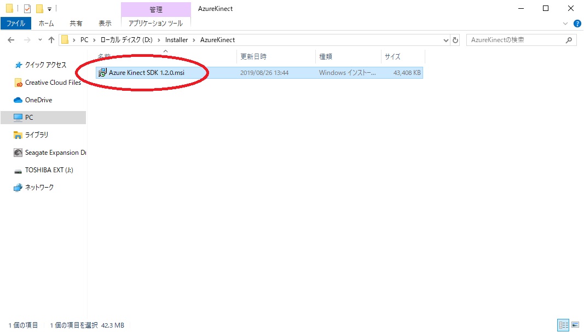Select PC in the navigation pane
The image size is (584, 332).
point(43,117)
